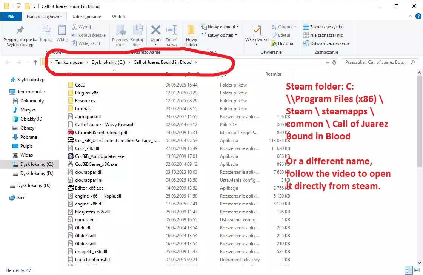Open Przenieś do move menu
The image size is (423, 275).
tap(120, 36)
